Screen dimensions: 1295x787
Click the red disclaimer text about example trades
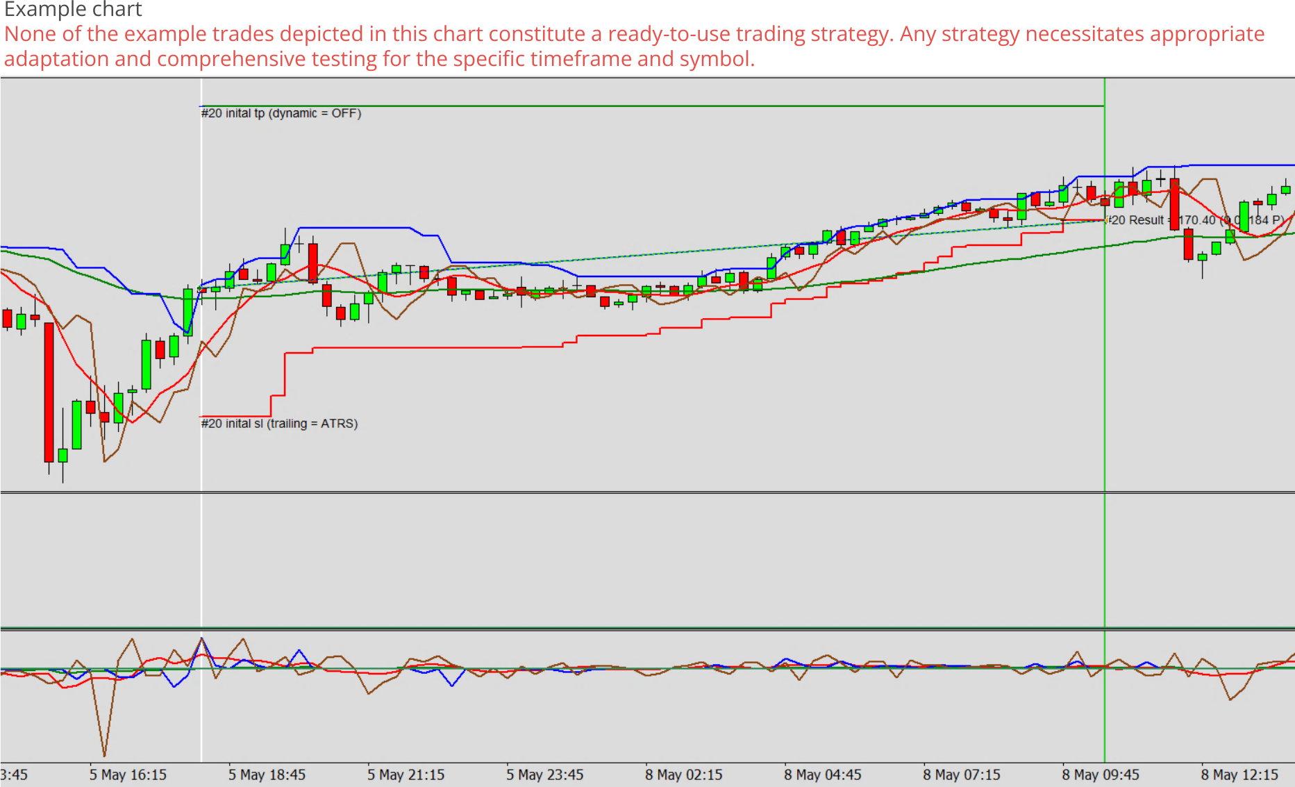coord(635,47)
